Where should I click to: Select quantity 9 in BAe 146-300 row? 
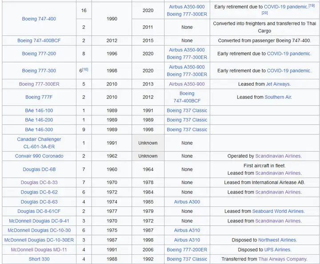84,130
